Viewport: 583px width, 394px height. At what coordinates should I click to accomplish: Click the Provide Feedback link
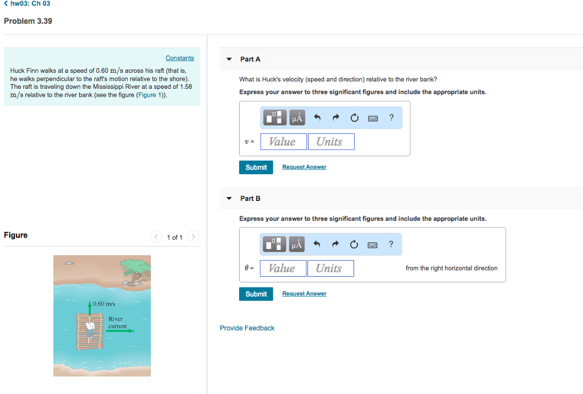[x=247, y=328]
